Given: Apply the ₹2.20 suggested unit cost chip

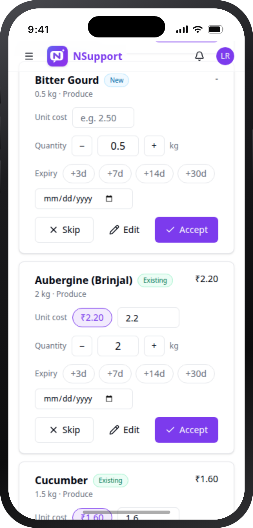Looking at the screenshot, I should [x=92, y=318].
